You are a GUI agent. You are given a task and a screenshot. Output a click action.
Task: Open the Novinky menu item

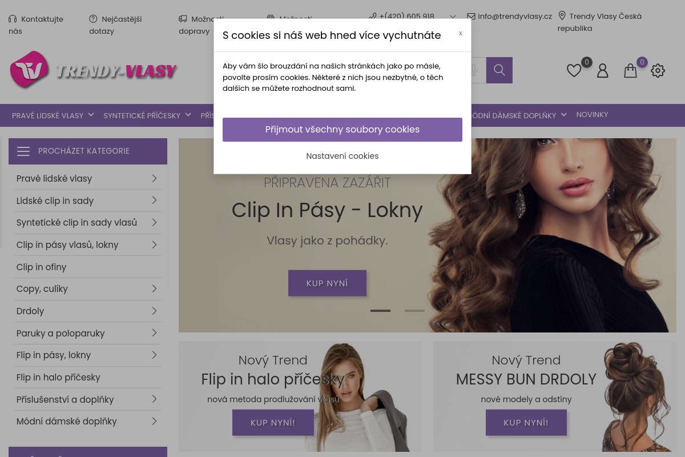pyautogui.click(x=592, y=115)
